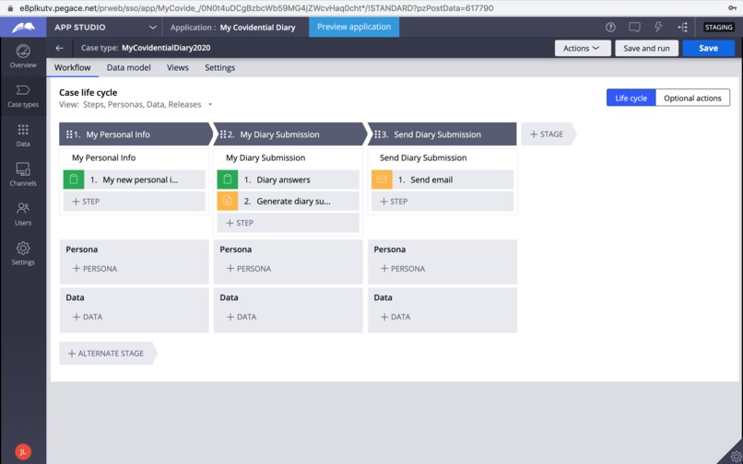
Task: Open the Settings tab
Action: coord(220,68)
